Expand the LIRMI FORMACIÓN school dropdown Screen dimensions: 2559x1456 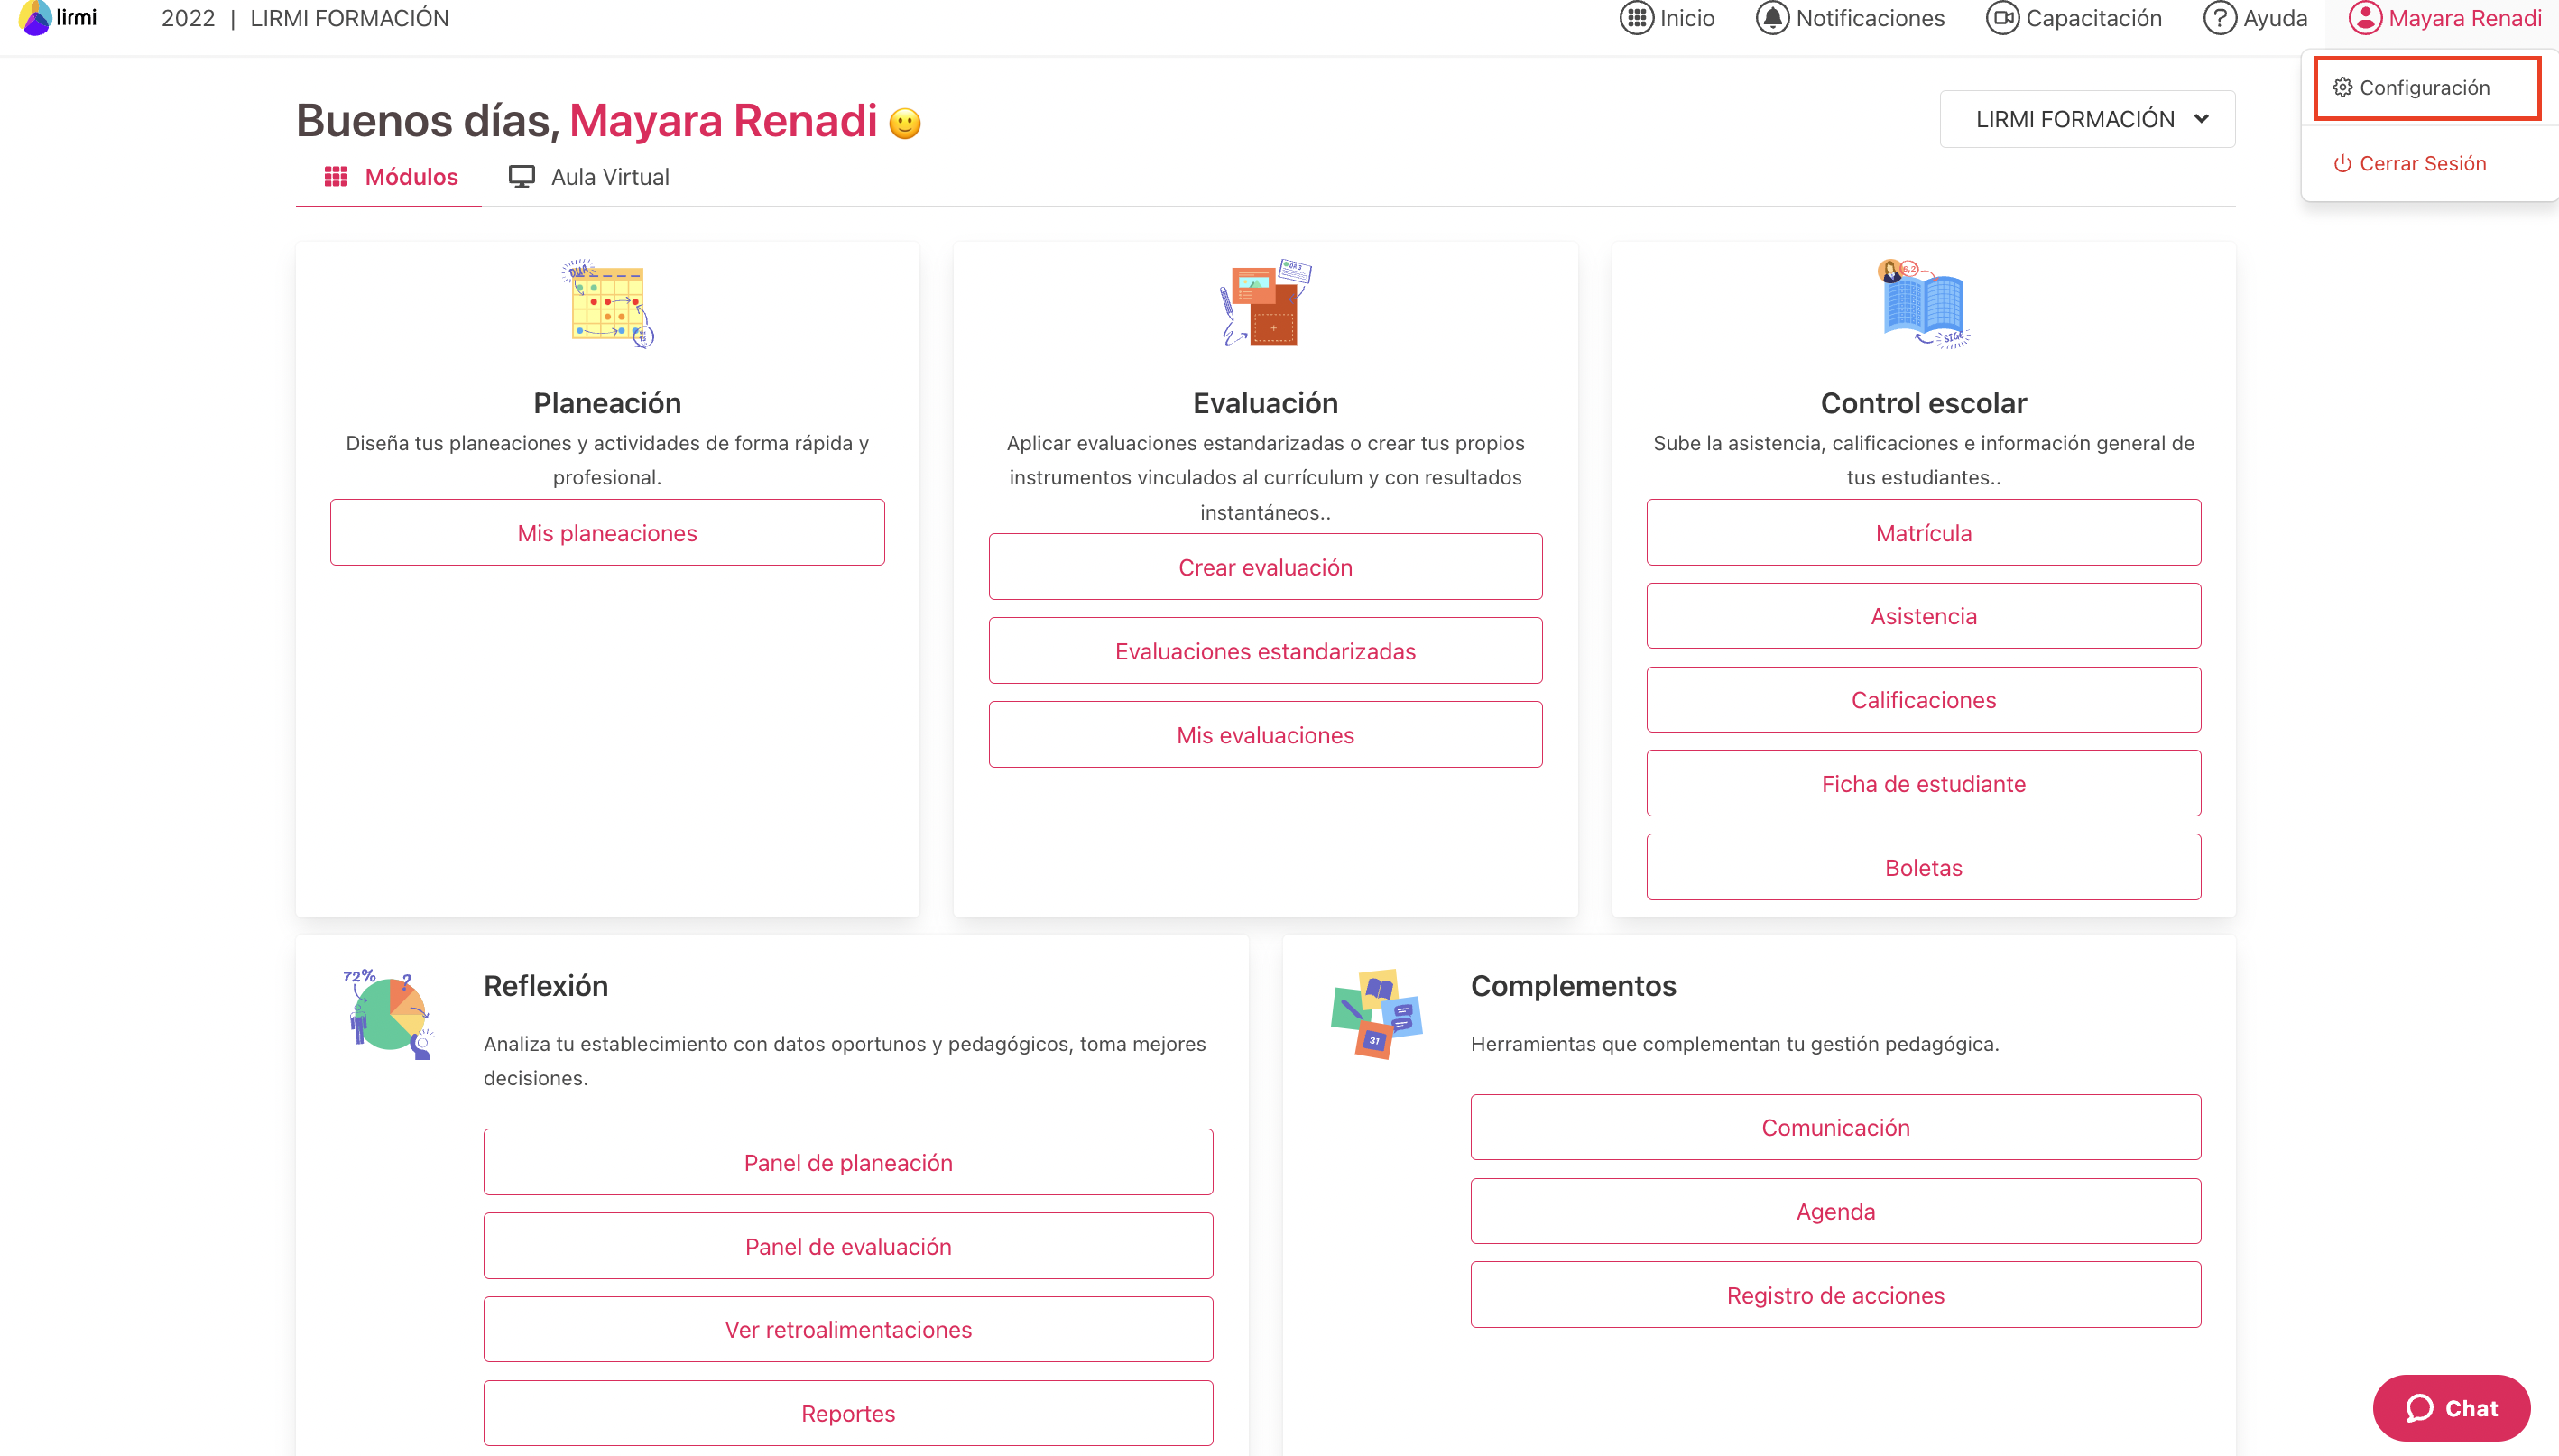click(x=2087, y=119)
